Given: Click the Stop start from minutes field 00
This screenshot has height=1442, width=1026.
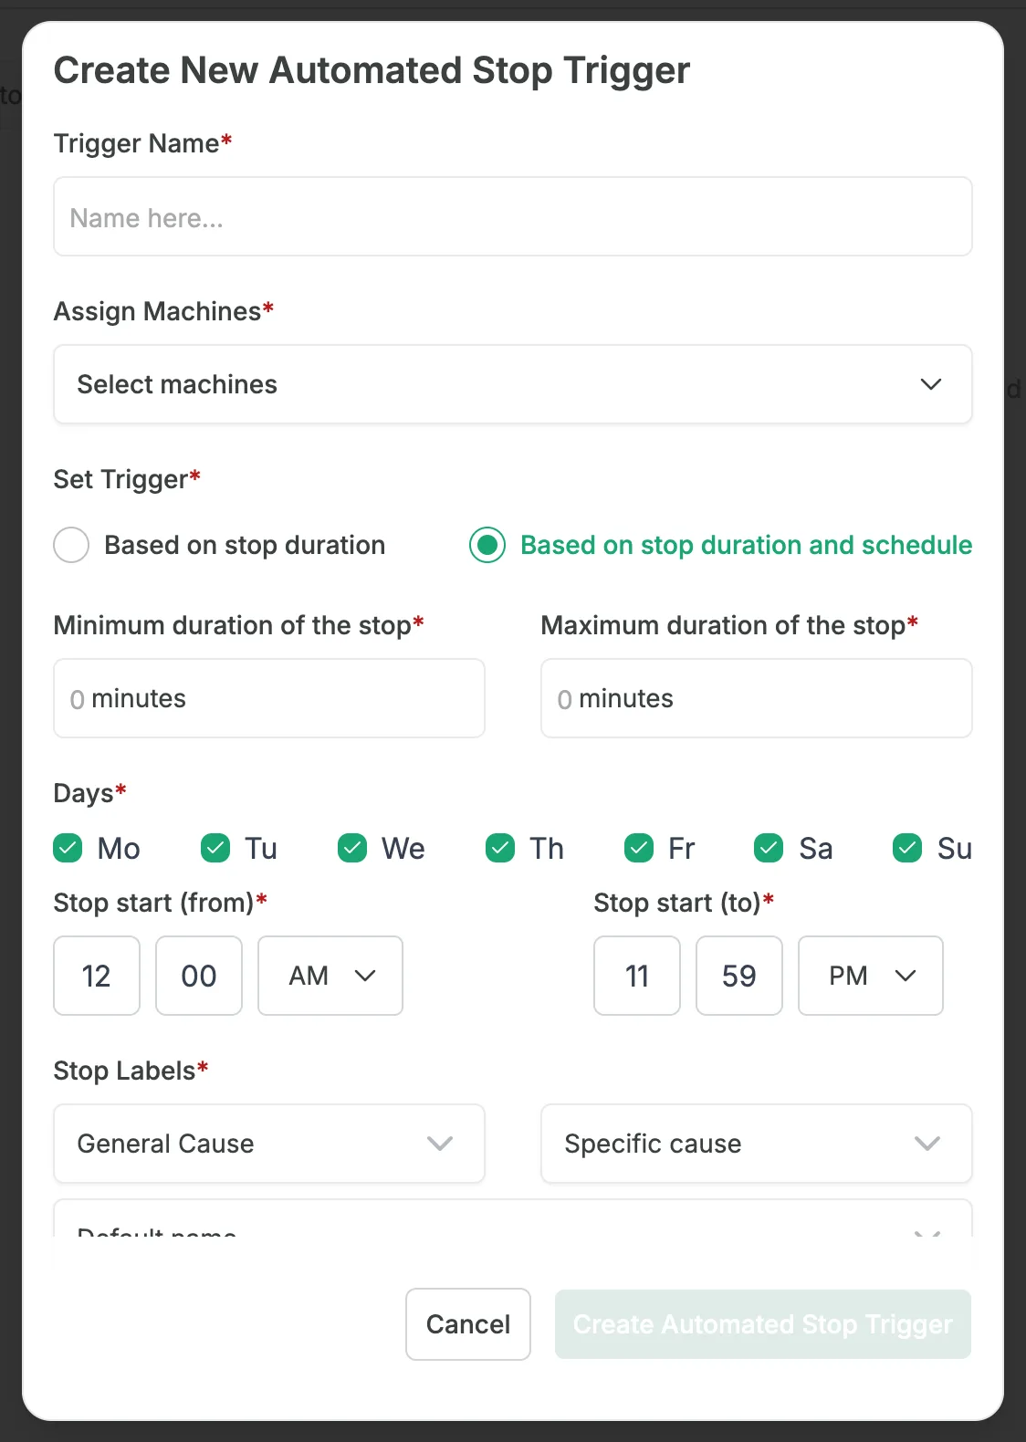Looking at the screenshot, I should click(x=199, y=976).
